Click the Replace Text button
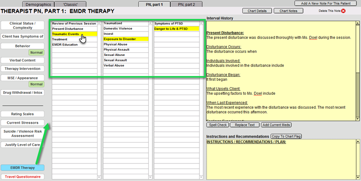This screenshot has width=361, height=181. tap(245, 125)
